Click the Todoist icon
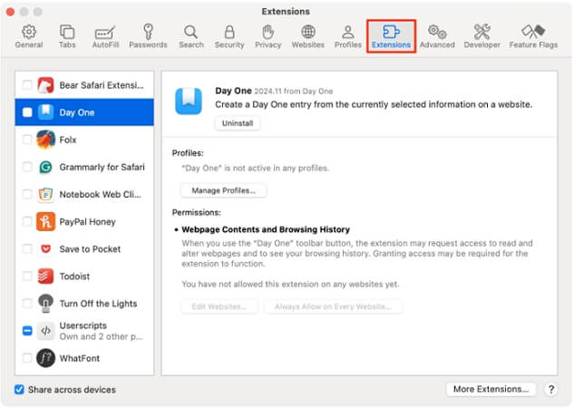Image resolution: width=574 pixels, height=408 pixels. click(45, 277)
